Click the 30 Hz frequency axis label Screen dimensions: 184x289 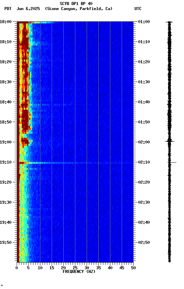[87, 268]
